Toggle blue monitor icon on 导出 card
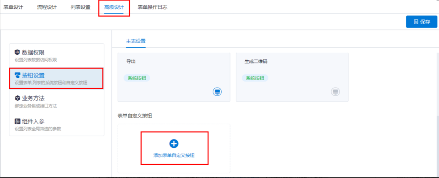 click(x=217, y=92)
